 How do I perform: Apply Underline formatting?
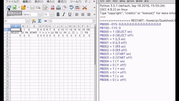pyautogui.click(x=70, y=14)
